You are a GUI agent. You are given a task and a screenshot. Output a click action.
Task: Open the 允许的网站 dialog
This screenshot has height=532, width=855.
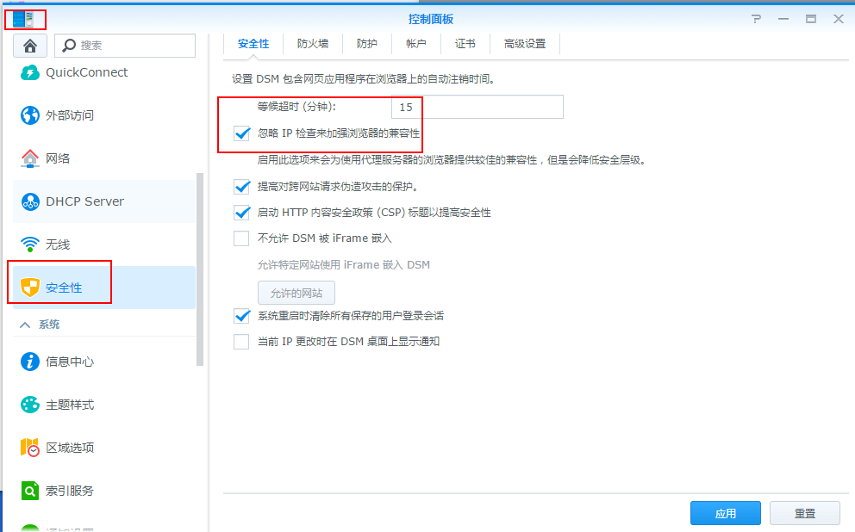[x=296, y=291]
